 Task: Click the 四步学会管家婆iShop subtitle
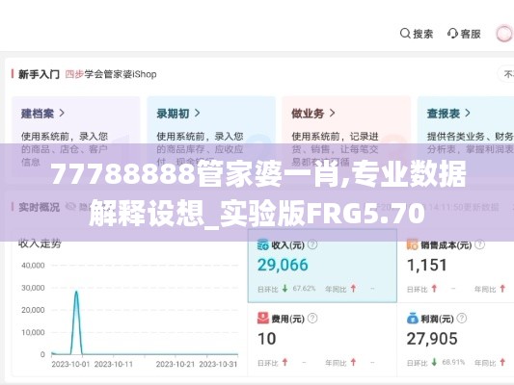point(111,74)
